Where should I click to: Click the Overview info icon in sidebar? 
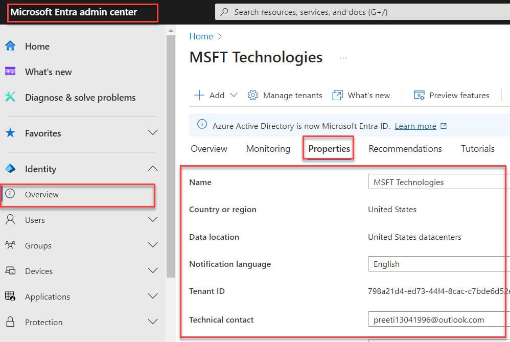click(x=10, y=194)
